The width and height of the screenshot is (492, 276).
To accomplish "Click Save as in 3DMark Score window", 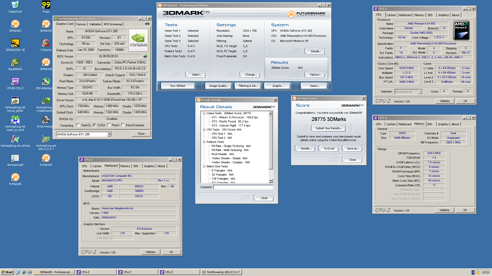I will click(353, 149).
